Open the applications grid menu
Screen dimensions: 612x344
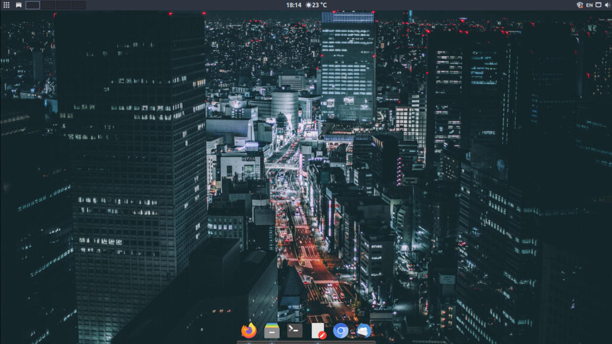pyautogui.click(x=7, y=5)
